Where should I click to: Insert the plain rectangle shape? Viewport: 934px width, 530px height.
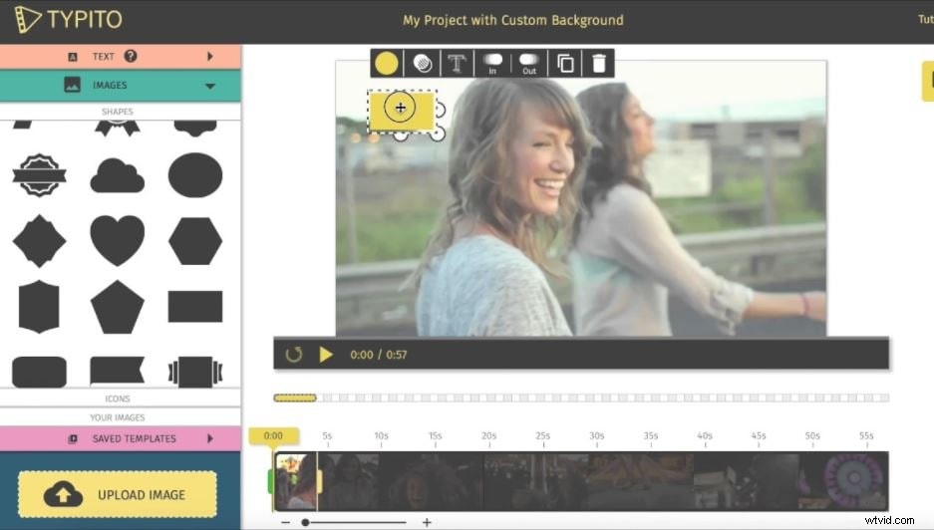point(195,307)
